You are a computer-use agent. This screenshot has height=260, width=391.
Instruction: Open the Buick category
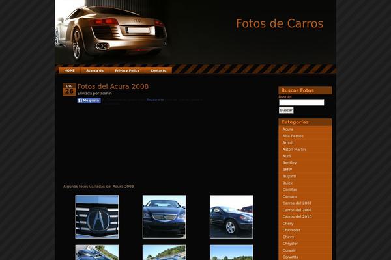click(287, 183)
